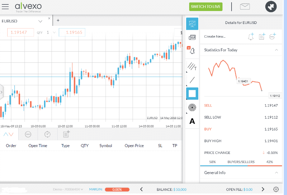This screenshot has width=287, height=195.
Task: Click the QTY column header
Action: [x=85, y=146]
